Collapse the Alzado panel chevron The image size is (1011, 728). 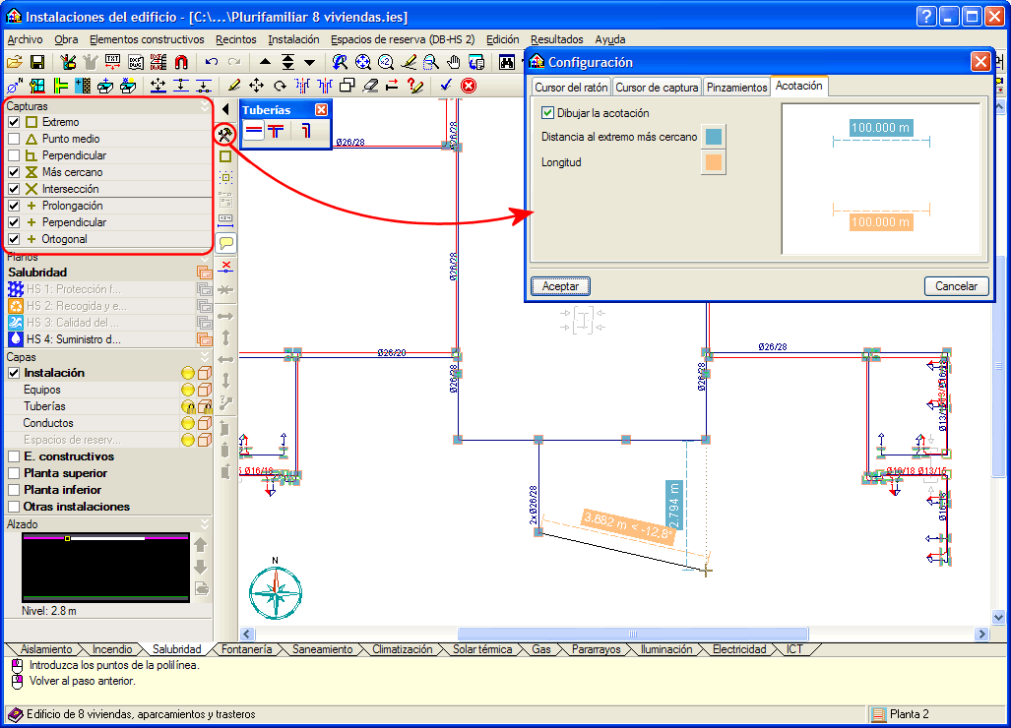click(205, 523)
